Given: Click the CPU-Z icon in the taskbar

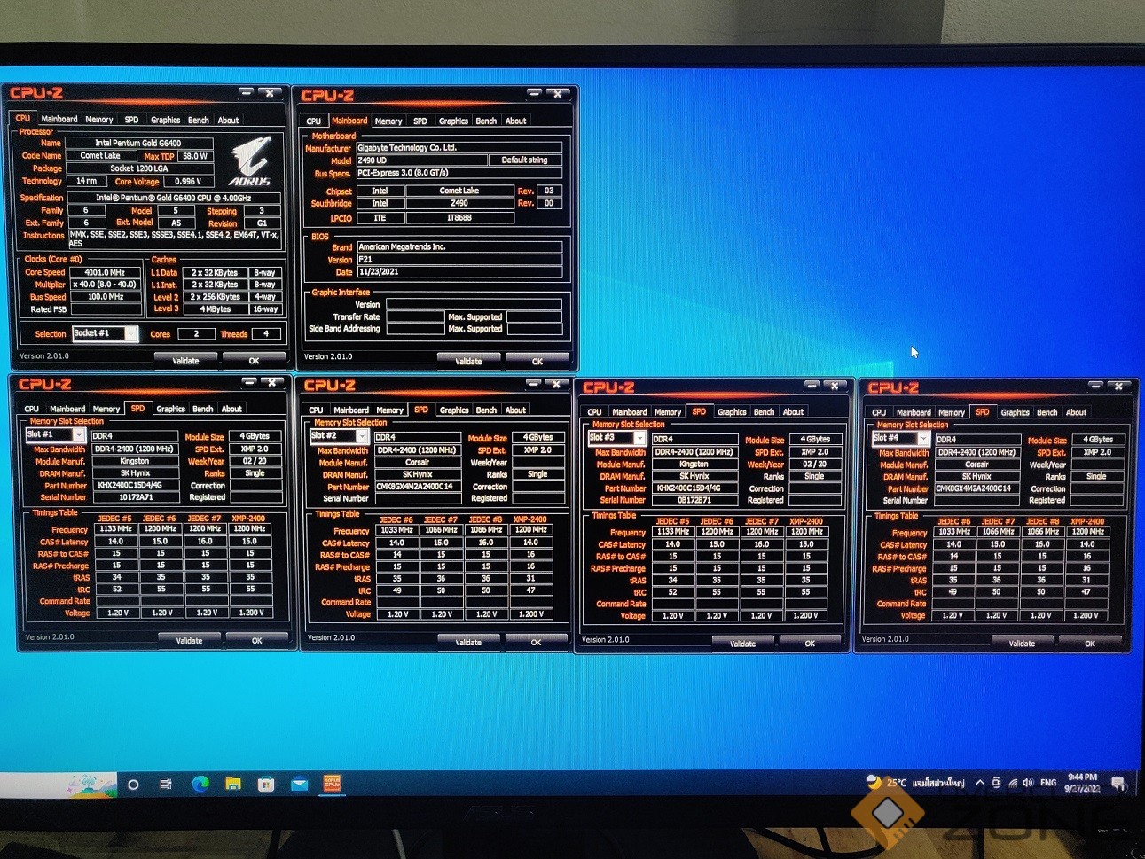Looking at the screenshot, I should point(332,784).
